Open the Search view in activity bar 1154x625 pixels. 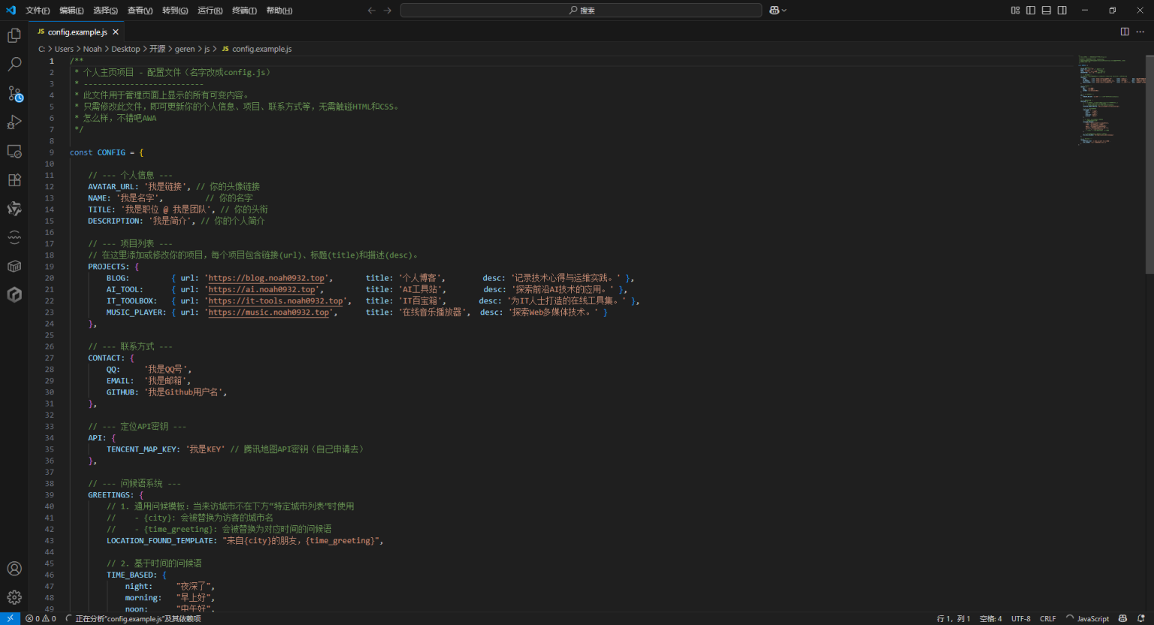[x=14, y=65]
